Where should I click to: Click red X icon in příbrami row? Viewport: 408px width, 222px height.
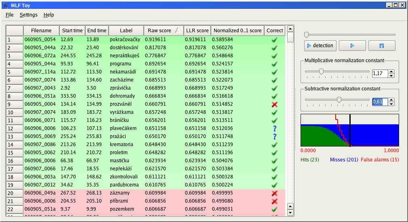point(274,201)
